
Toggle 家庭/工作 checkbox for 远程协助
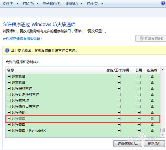click(x=119, y=112)
